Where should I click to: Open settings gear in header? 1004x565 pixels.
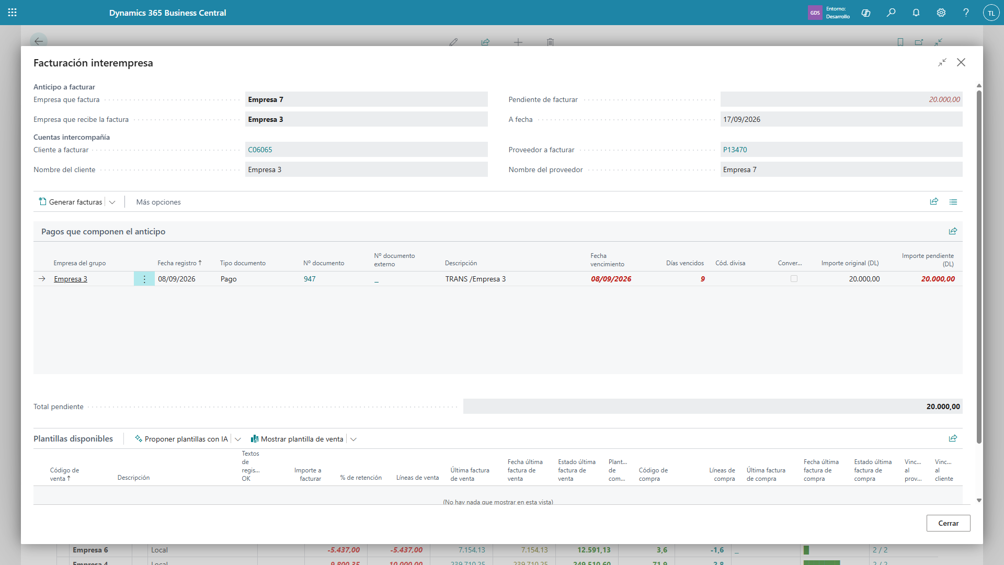click(941, 13)
